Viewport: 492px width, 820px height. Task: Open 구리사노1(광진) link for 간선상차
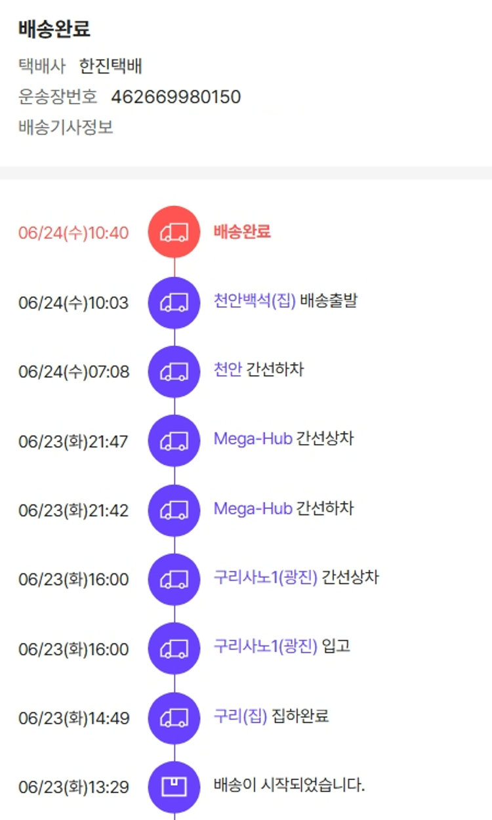tap(265, 578)
